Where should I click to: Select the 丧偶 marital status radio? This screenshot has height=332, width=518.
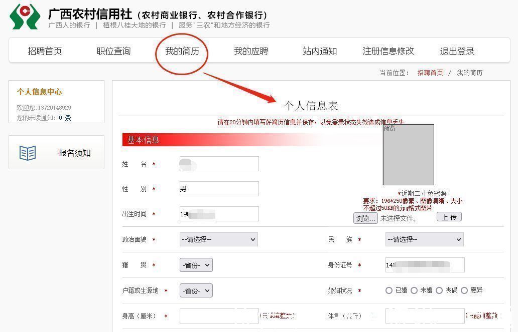(439, 290)
